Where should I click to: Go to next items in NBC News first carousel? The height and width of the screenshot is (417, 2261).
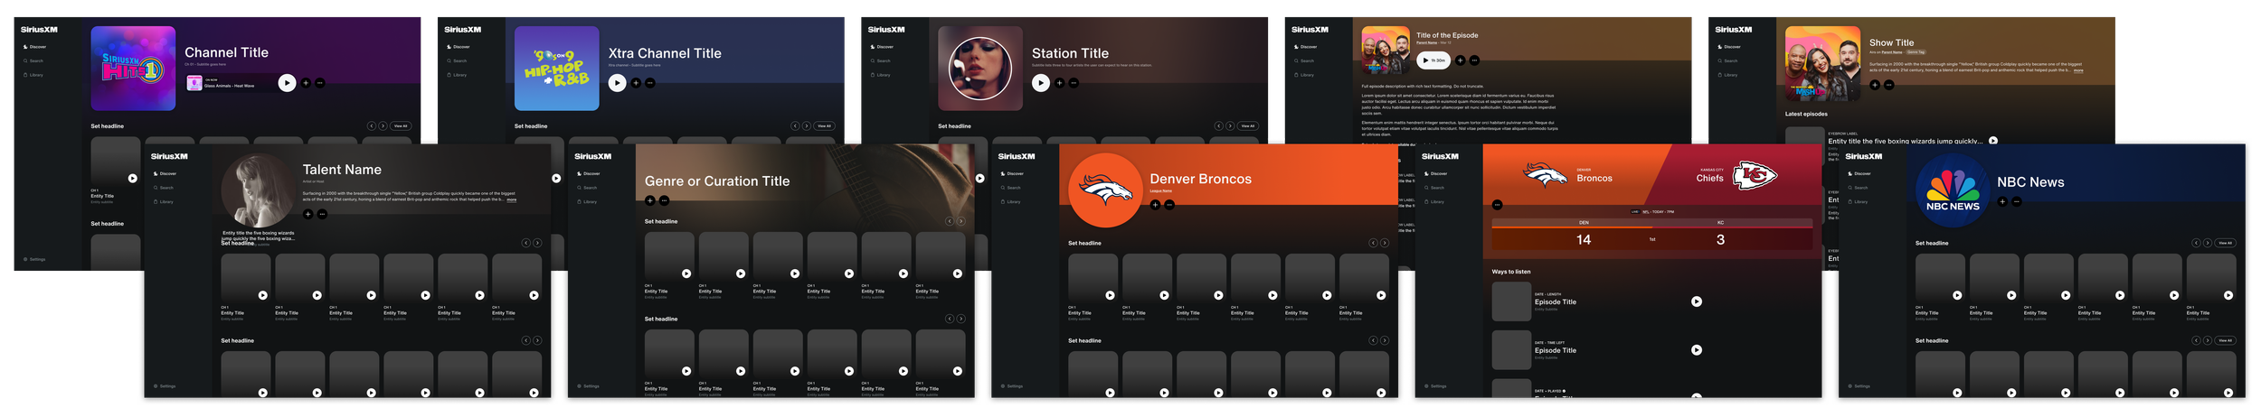pos(2207,243)
